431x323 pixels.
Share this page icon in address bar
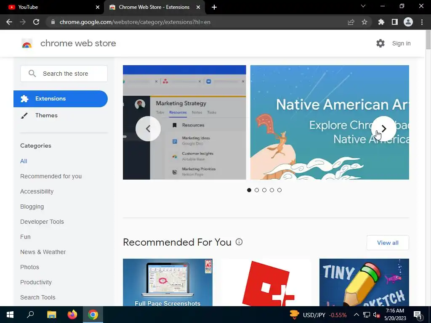(x=351, y=22)
